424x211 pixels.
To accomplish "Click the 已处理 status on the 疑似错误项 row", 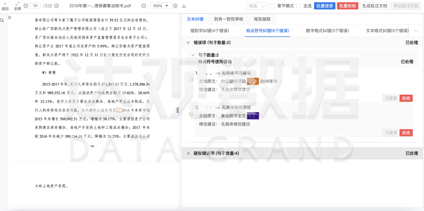I will point(412,153).
